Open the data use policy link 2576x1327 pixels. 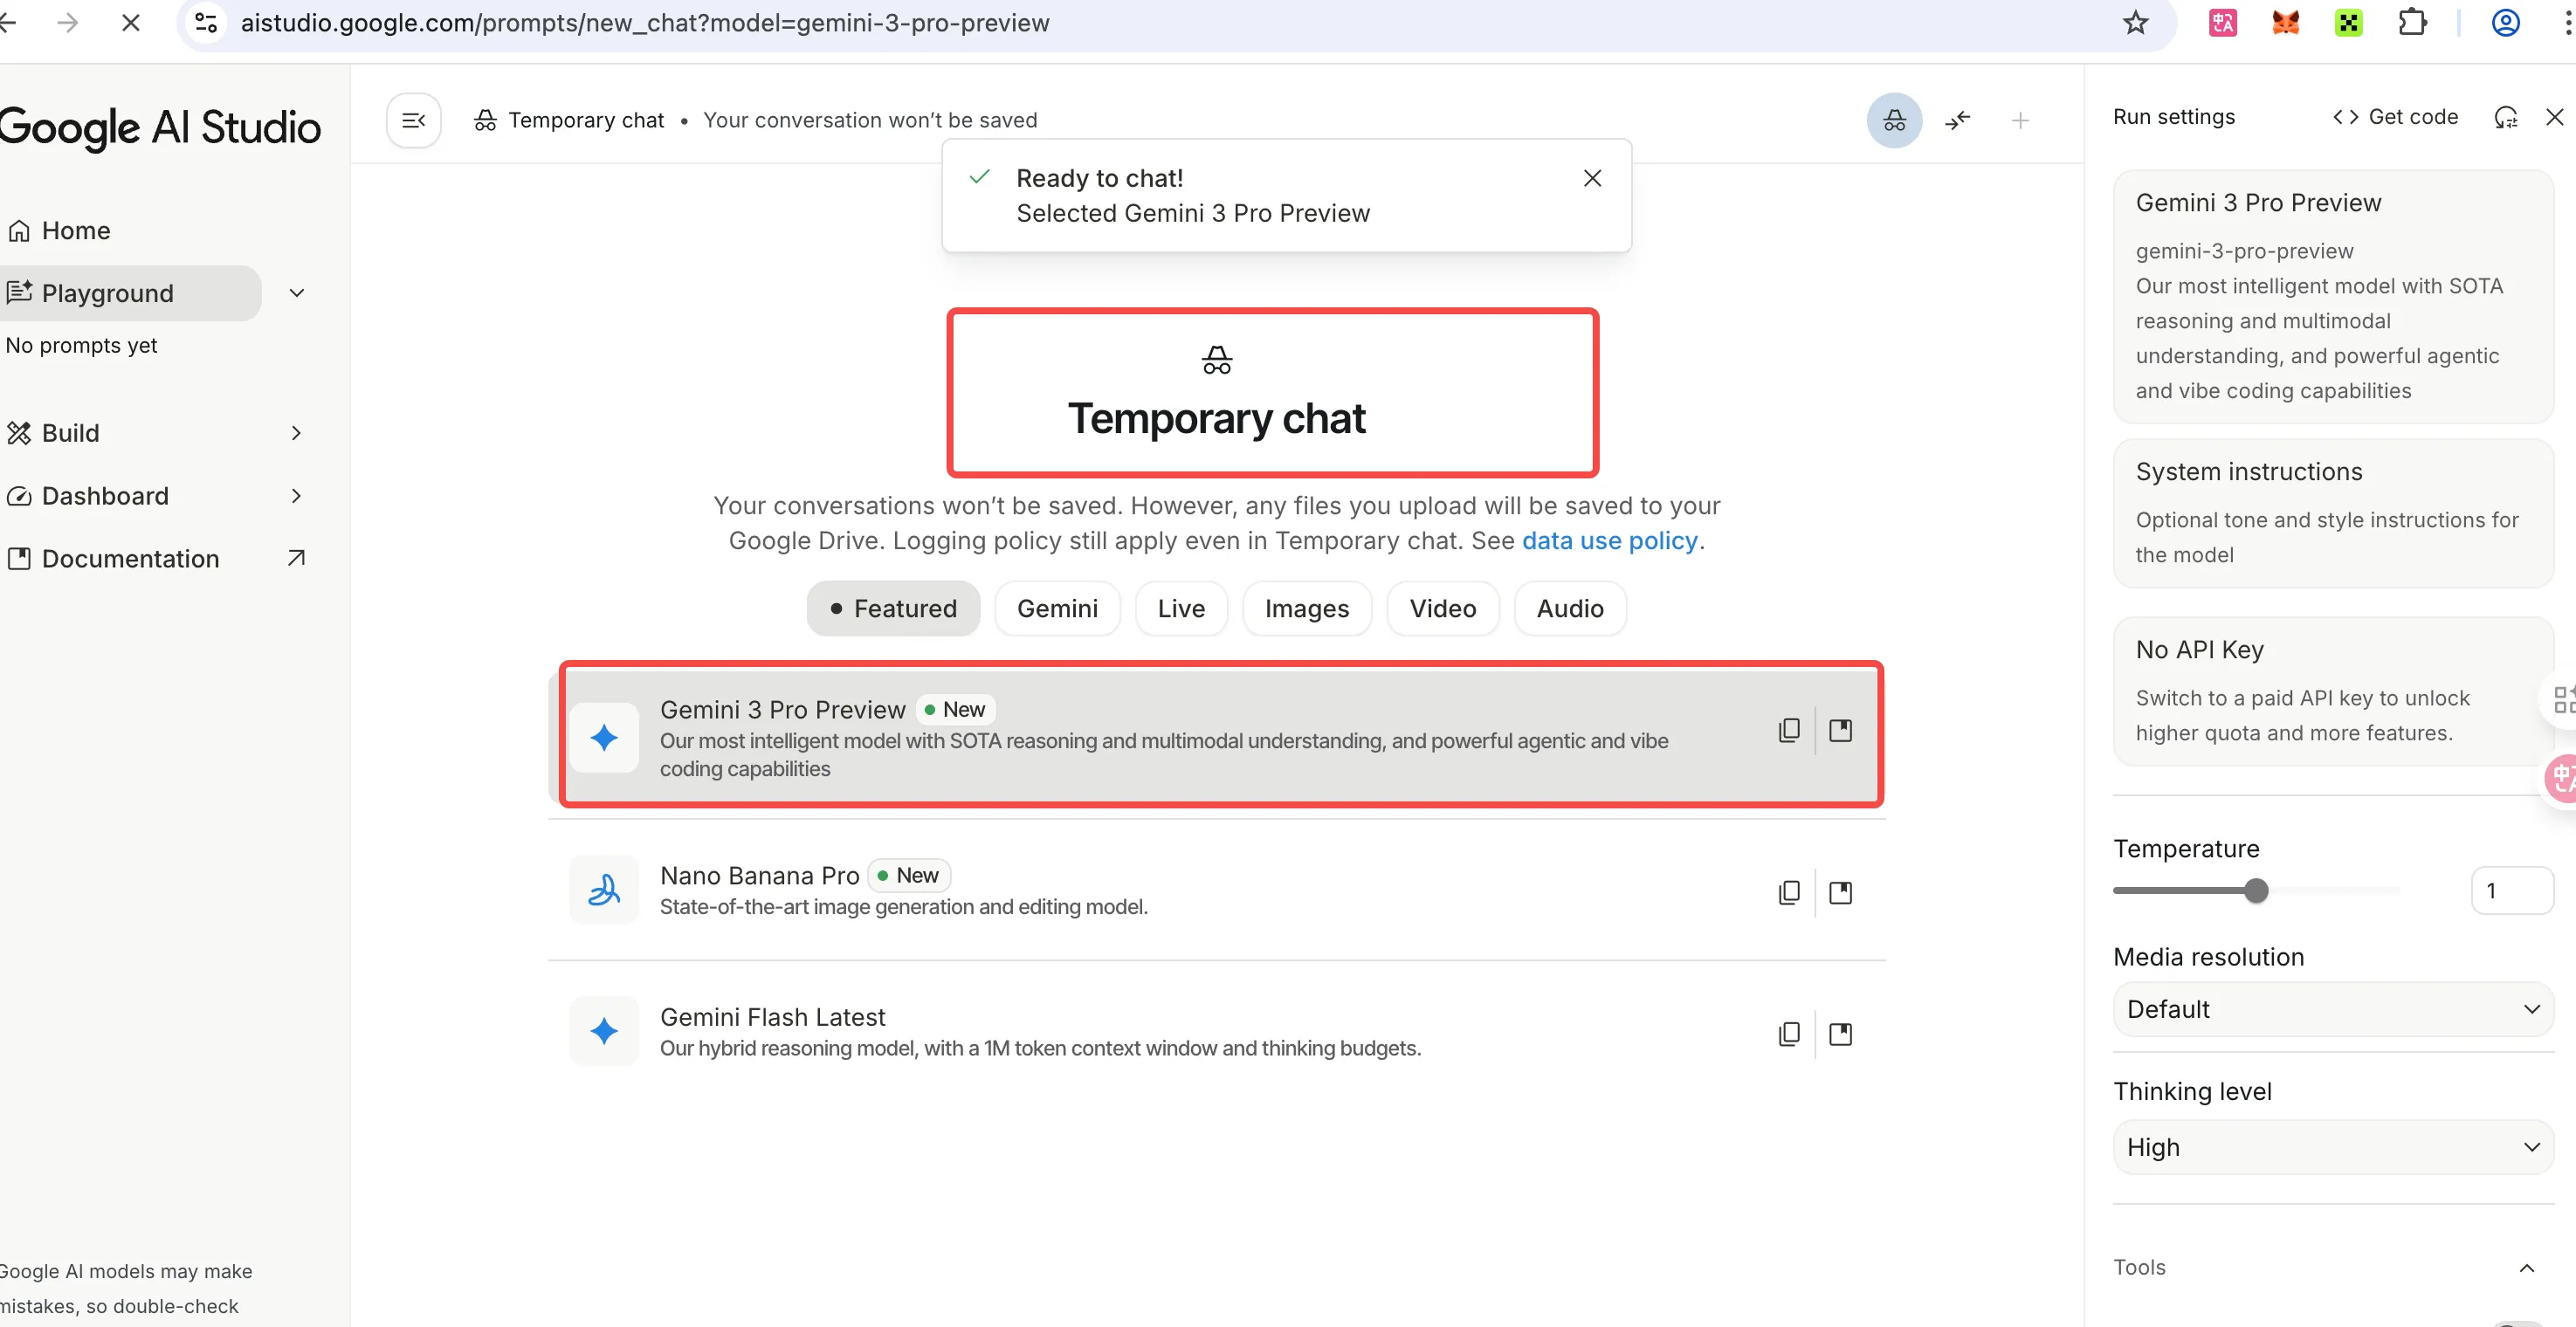click(x=1609, y=541)
